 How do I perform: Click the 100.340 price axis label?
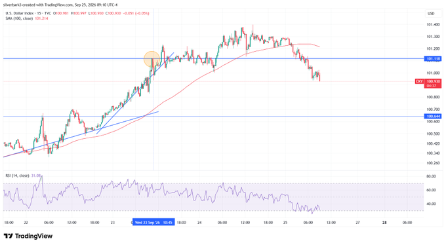pyautogui.click(x=433, y=153)
